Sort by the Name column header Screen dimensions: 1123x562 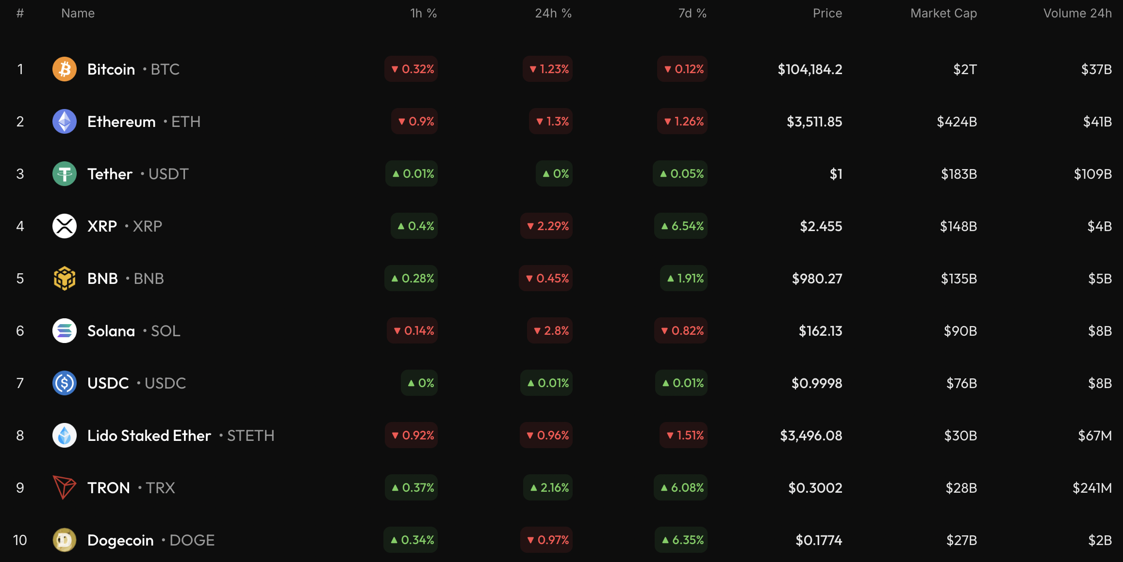[78, 14]
